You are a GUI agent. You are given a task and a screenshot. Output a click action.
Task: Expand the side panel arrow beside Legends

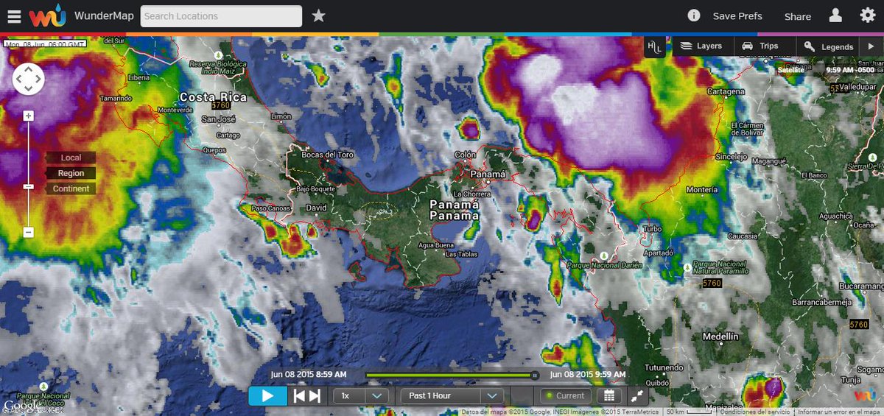point(870,46)
